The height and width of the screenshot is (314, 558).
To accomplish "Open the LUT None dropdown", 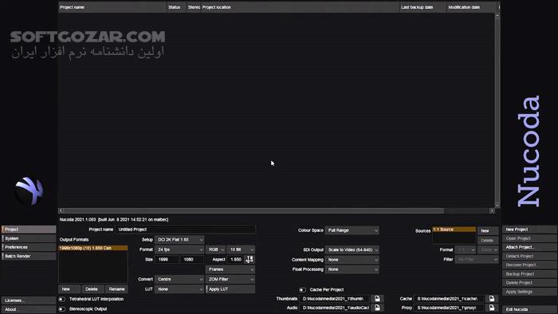I will [179, 289].
